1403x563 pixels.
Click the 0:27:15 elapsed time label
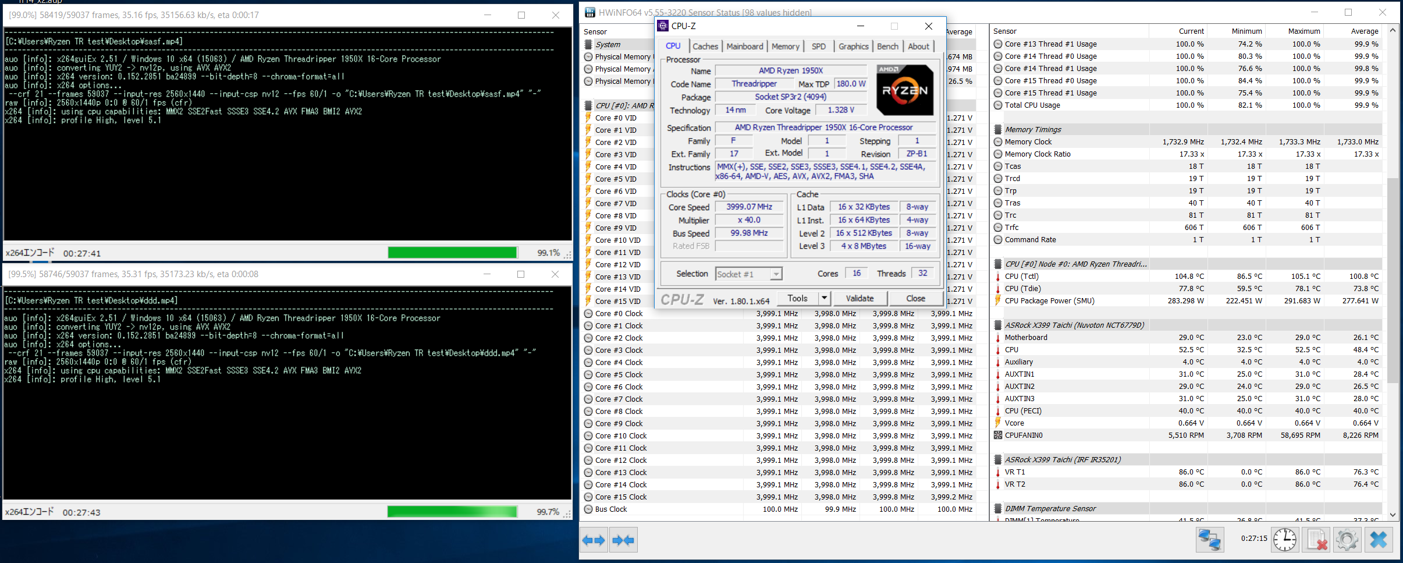click(x=1253, y=539)
